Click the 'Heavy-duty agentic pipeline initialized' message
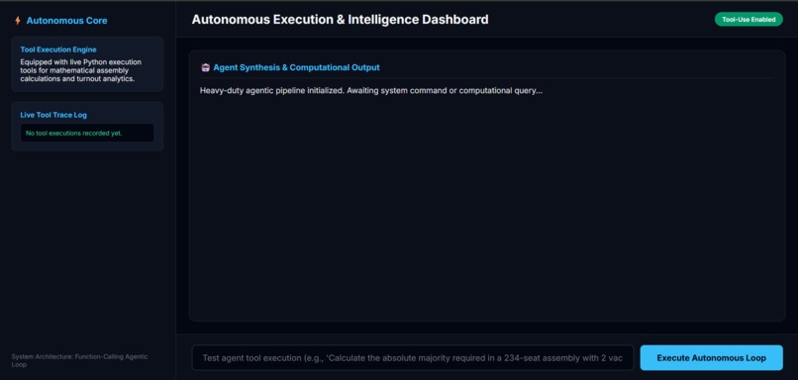This screenshot has height=380, width=798. click(x=371, y=91)
